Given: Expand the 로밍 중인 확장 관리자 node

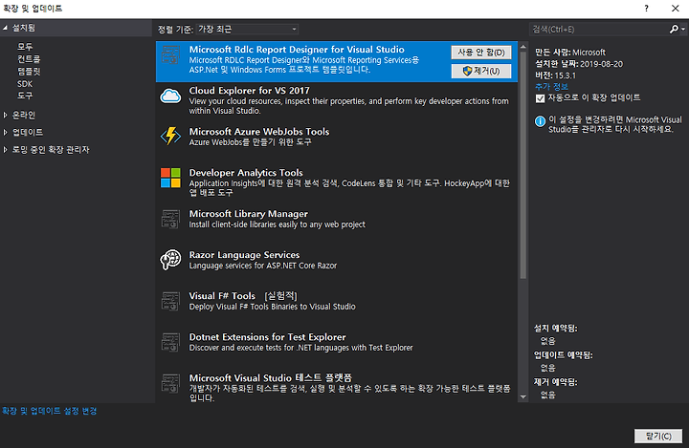Looking at the screenshot, I should (6, 150).
